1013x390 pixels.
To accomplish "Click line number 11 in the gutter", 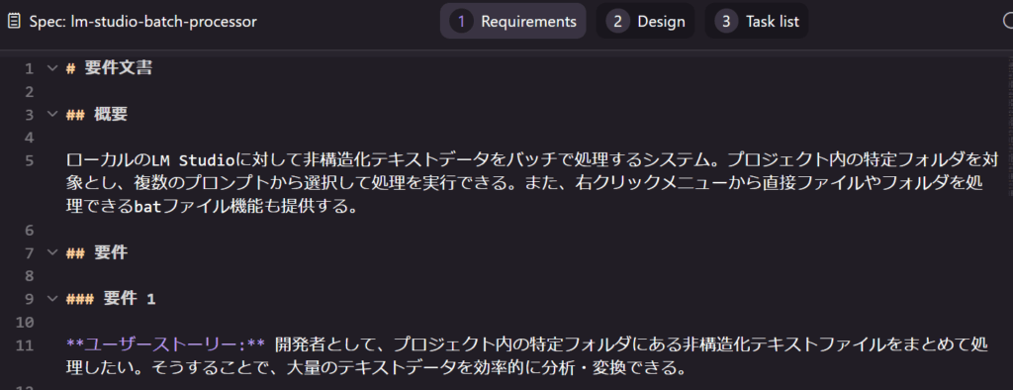I will click(25, 344).
